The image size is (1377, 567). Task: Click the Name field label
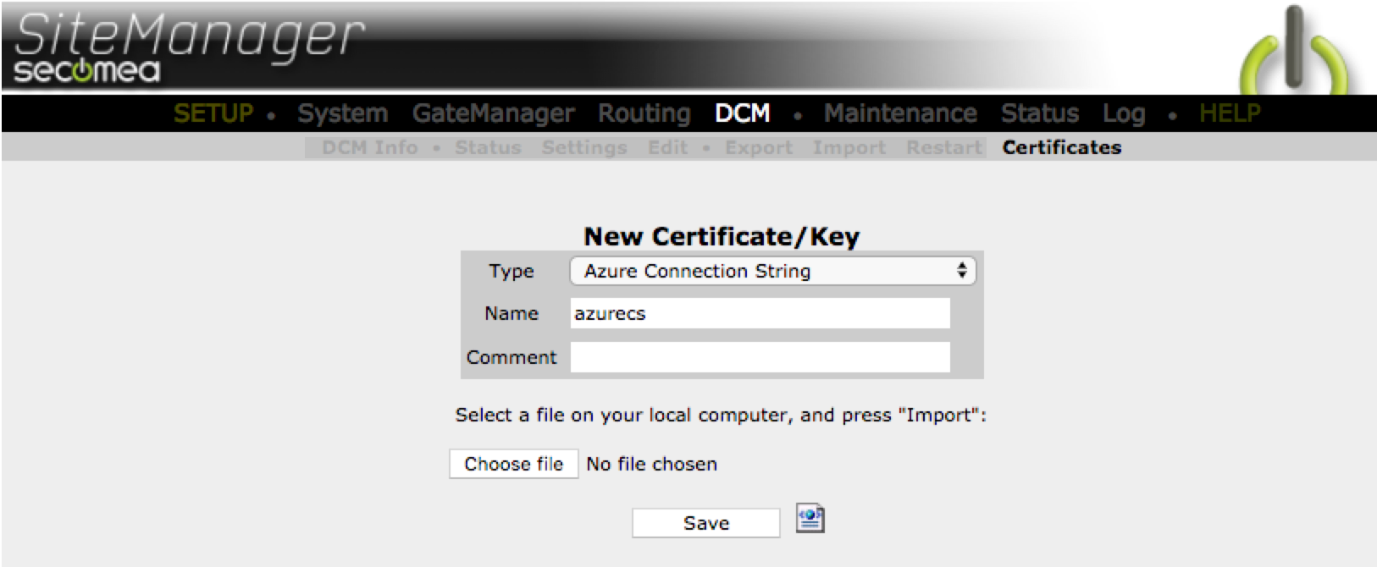pyautogui.click(x=512, y=313)
